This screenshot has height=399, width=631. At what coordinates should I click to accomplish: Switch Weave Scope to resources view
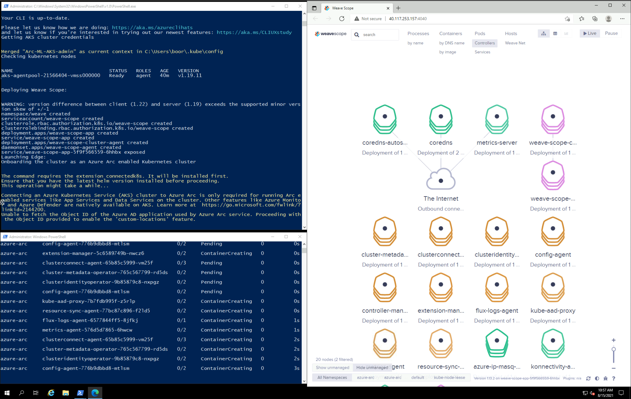click(566, 33)
